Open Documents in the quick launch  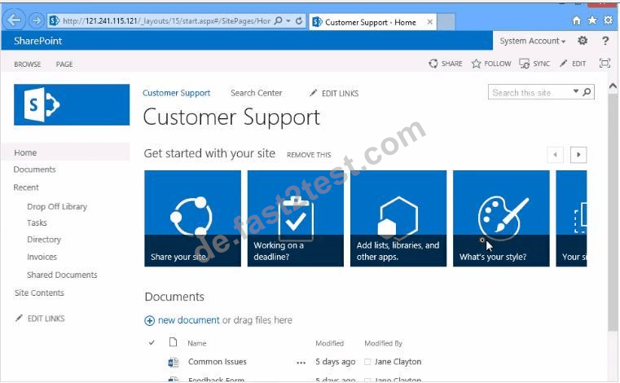tap(34, 169)
